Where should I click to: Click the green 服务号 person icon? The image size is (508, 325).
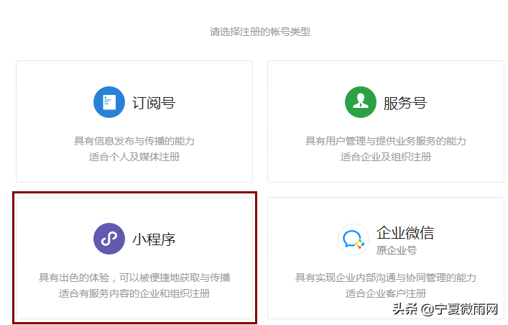click(x=361, y=102)
